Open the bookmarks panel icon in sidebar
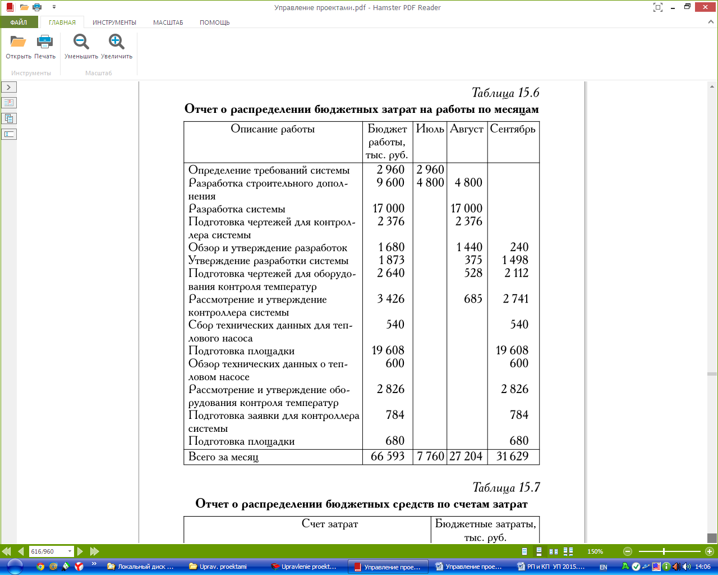The width and height of the screenshot is (718, 575). coord(9,103)
